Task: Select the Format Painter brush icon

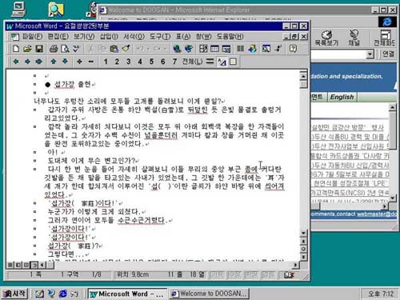Action: point(126,49)
